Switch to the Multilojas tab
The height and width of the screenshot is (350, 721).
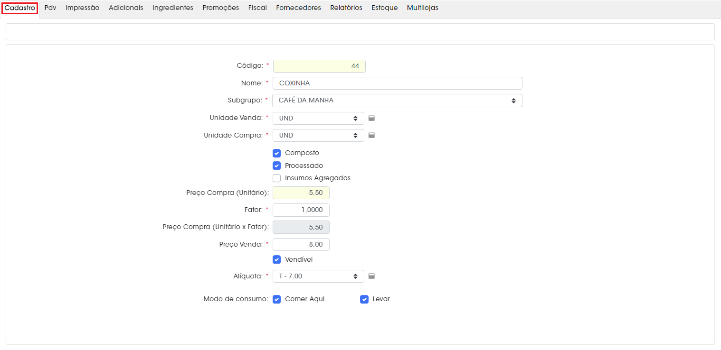423,8
